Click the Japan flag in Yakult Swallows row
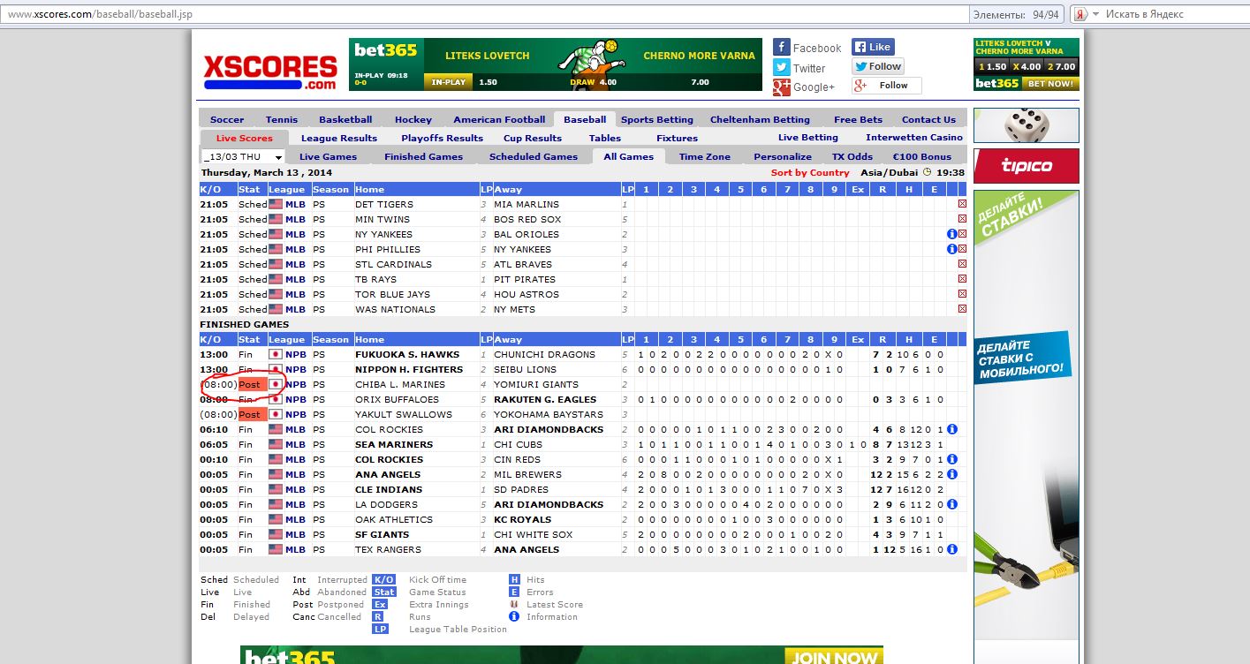Image resolution: width=1250 pixels, height=664 pixels. [276, 414]
